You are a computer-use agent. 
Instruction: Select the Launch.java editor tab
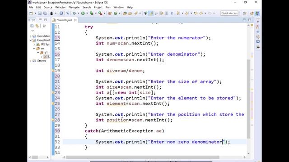[x=64, y=20]
